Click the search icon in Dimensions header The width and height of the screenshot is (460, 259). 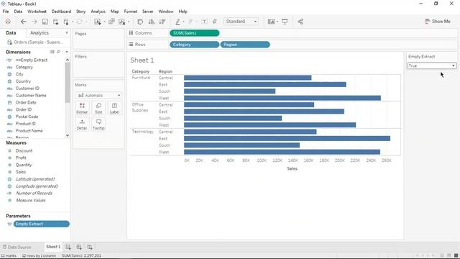coord(59,52)
